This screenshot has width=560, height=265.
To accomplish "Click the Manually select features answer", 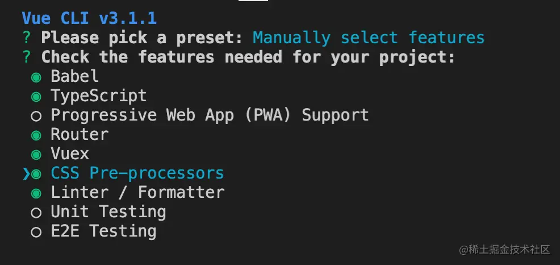I will click(x=369, y=38).
